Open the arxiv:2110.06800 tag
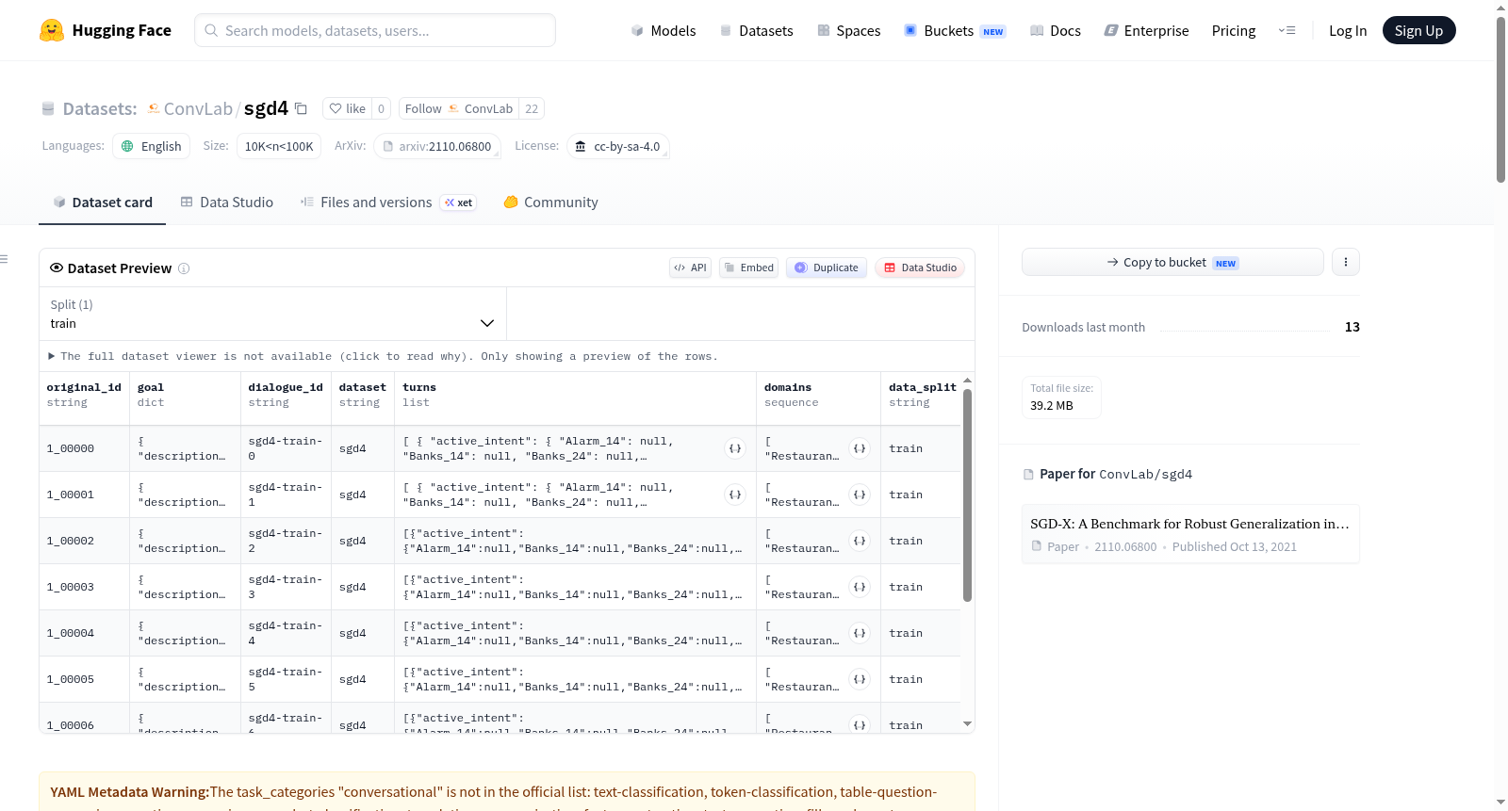Screen dimensions: 1508x811 [436, 146]
